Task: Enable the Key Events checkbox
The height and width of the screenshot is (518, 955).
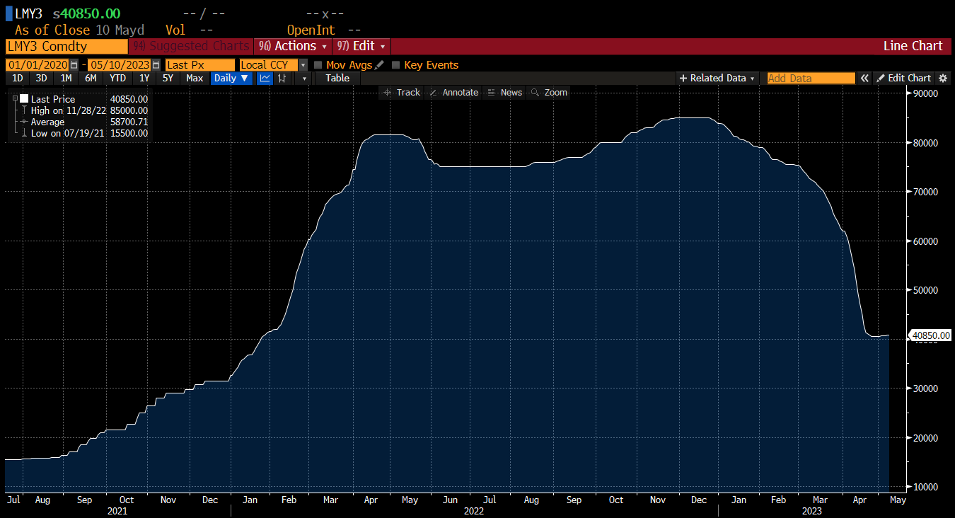Action: 396,65
